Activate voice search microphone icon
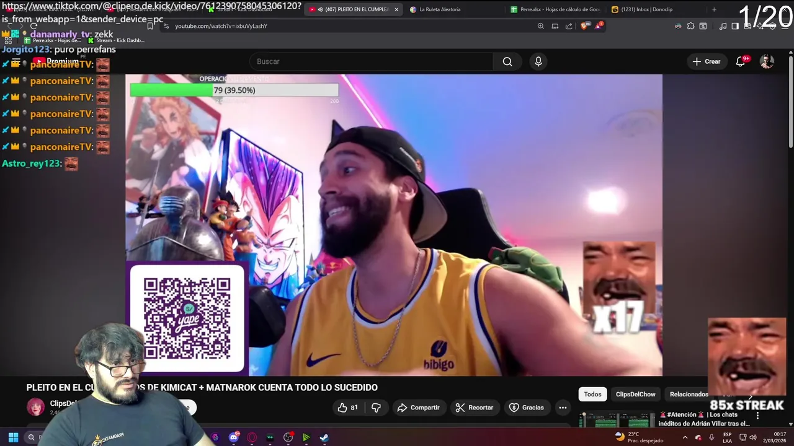Image resolution: width=794 pixels, height=446 pixels. coord(538,61)
